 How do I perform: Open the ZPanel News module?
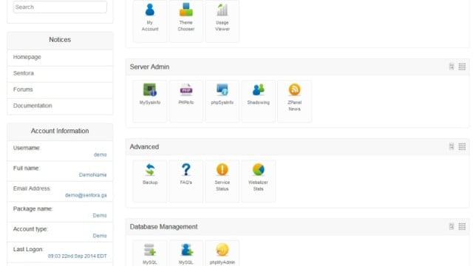click(294, 101)
